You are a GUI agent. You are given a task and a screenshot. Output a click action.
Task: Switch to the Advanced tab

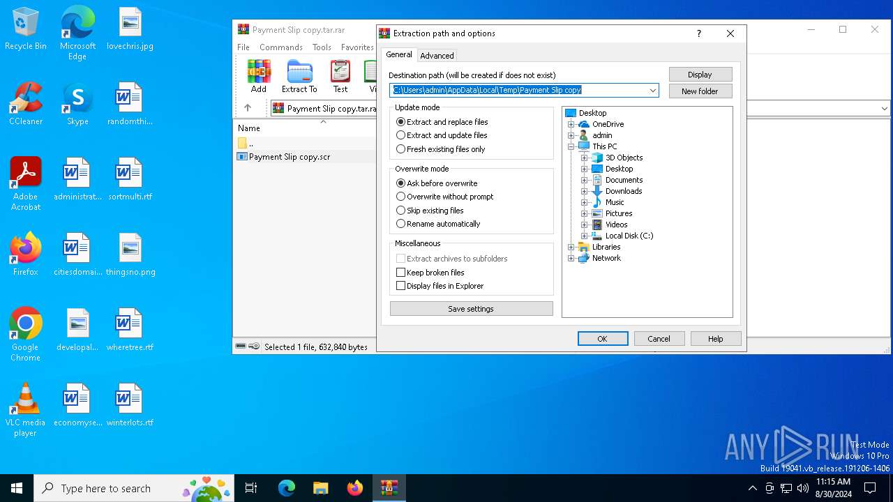tap(437, 56)
